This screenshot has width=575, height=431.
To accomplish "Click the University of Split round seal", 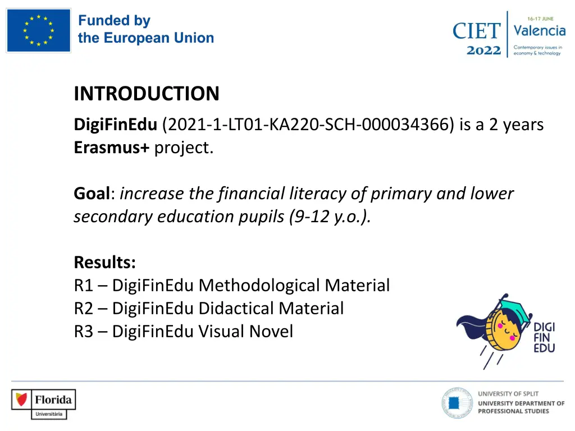I will [457, 403].
